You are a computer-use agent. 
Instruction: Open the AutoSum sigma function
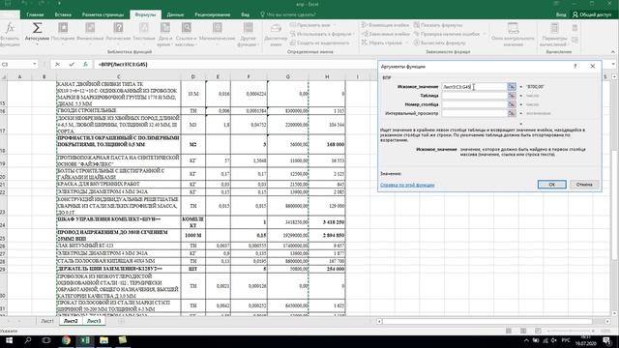tap(37, 32)
